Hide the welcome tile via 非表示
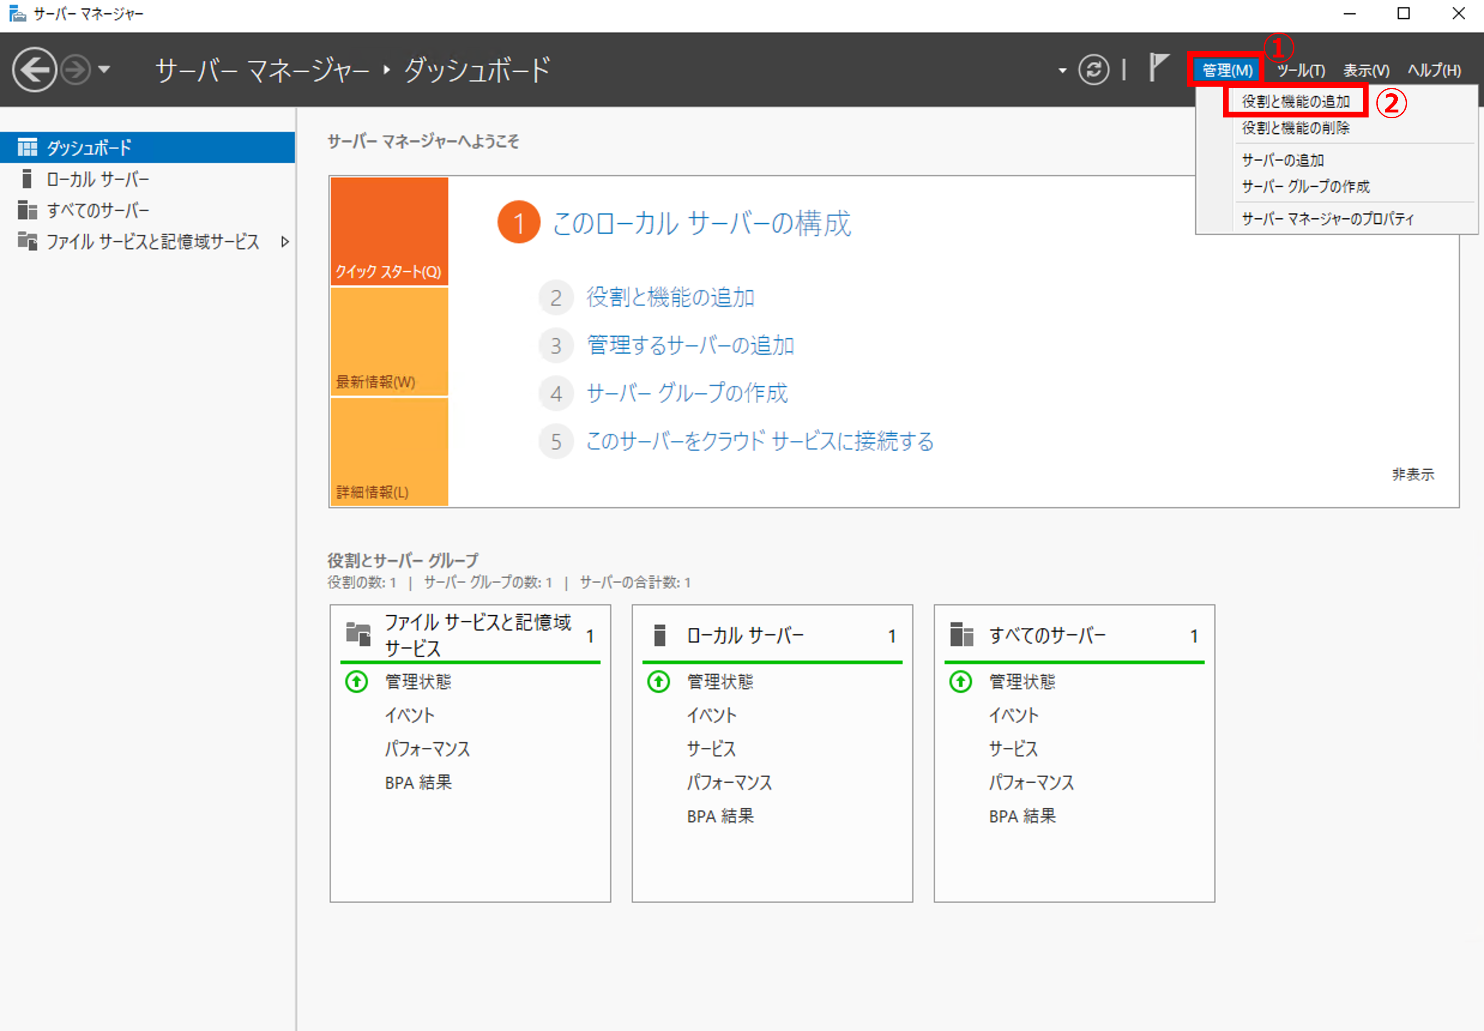The image size is (1484, 1031). 1412,474
